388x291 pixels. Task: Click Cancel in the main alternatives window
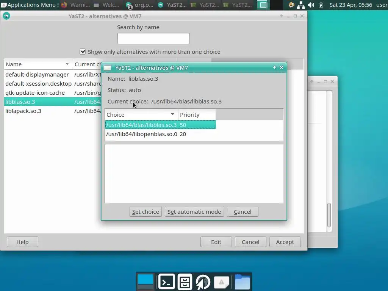[250, 242]
